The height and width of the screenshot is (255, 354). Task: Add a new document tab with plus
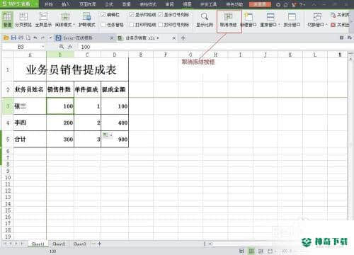pos(183,38)
